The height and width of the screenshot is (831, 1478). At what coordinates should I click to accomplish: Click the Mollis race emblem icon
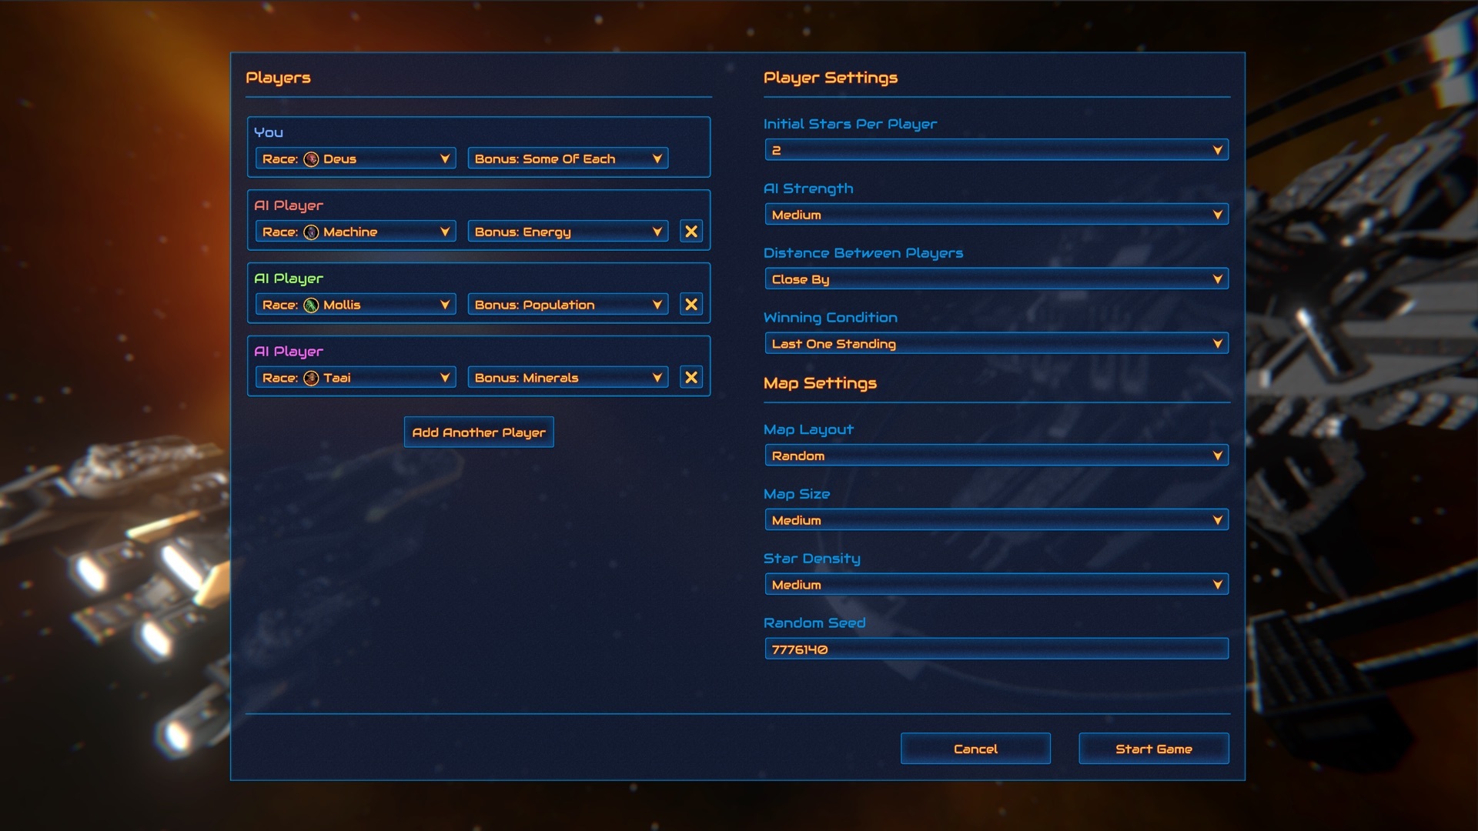pos(311,305)
